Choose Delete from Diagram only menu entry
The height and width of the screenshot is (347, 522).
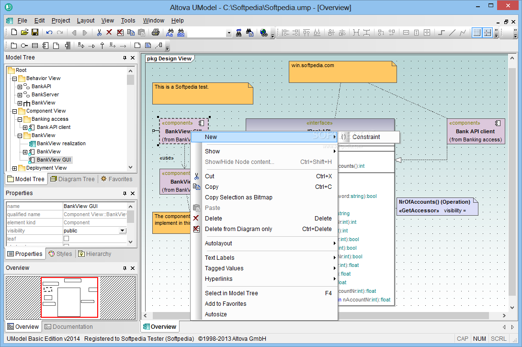click(x=264, y=229)
